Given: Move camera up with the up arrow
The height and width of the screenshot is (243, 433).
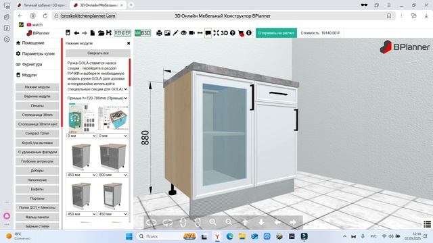Looking at the screenshot, I should (x=245, y=222).
